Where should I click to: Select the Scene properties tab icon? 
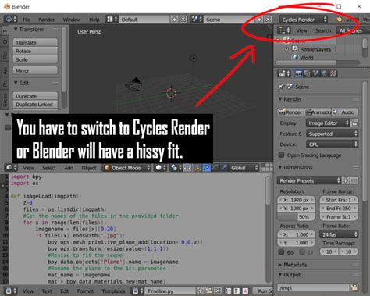[315, 73]
